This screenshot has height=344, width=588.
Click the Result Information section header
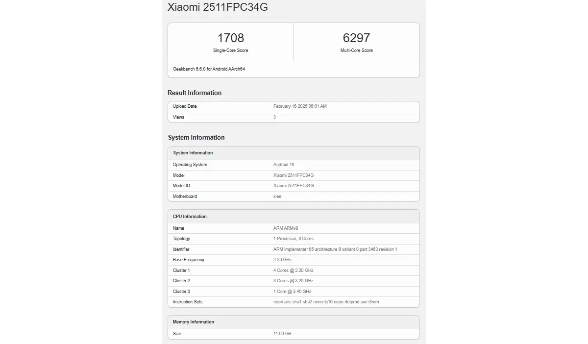point(195,93)
